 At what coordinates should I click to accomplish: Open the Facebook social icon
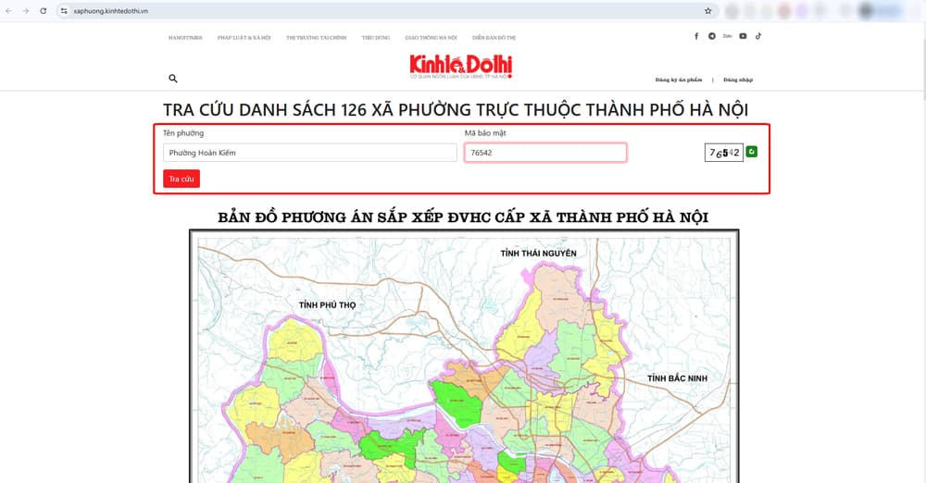[x=696, y=36]
